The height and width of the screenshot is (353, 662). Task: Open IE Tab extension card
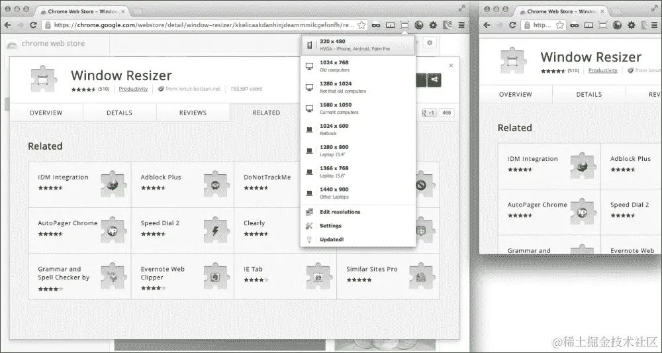(x=285, y=277)
